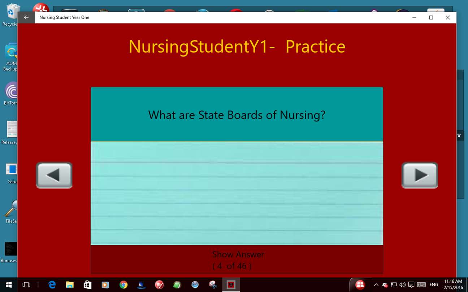Open Google Chrome from the taskbar
The image size is (468, 292).
pos(123,285)
